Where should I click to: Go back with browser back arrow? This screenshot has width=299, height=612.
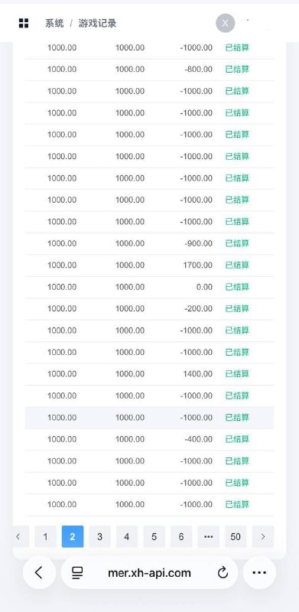(x=39, y=572)
